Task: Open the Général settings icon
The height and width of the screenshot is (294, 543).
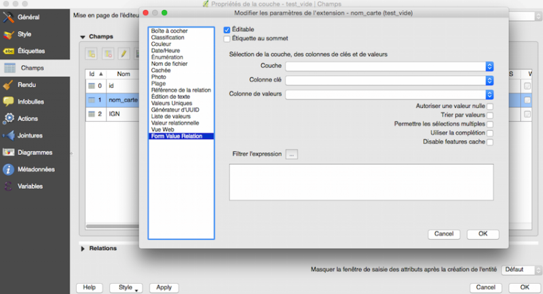Action: pos(9,17)
